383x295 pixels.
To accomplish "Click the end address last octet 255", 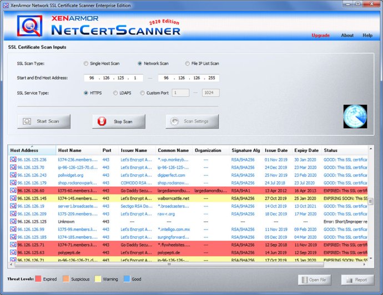I will 212,78.
